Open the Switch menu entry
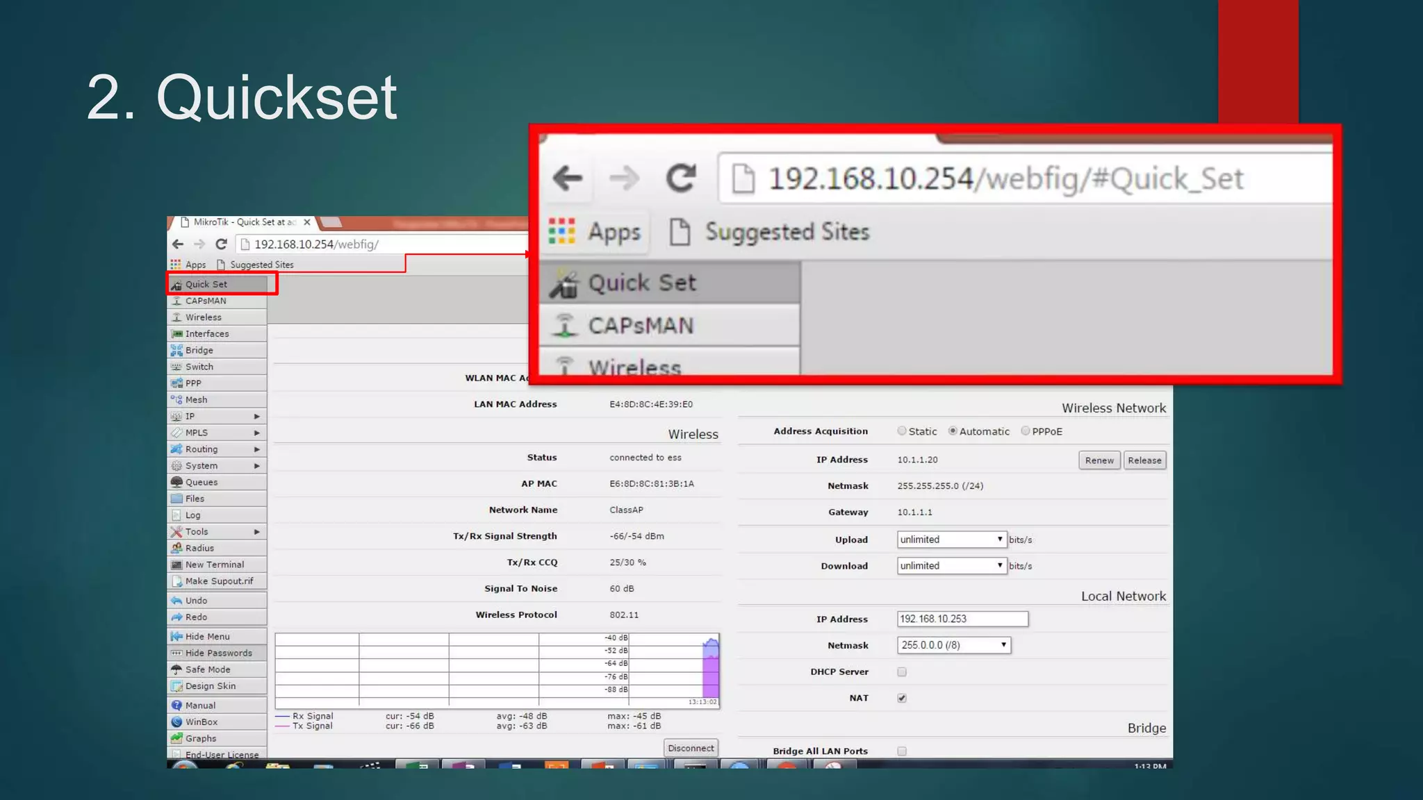Viewport: 1423px width, 800px height. [x=217, y=367]
